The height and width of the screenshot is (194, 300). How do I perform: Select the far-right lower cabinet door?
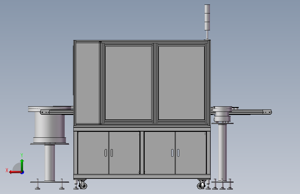[191, 153]
